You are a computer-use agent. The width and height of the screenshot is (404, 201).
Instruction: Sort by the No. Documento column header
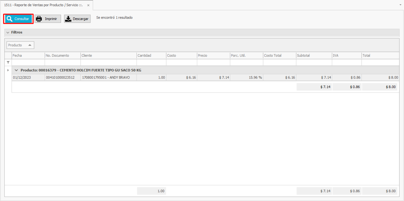(63, 55)
